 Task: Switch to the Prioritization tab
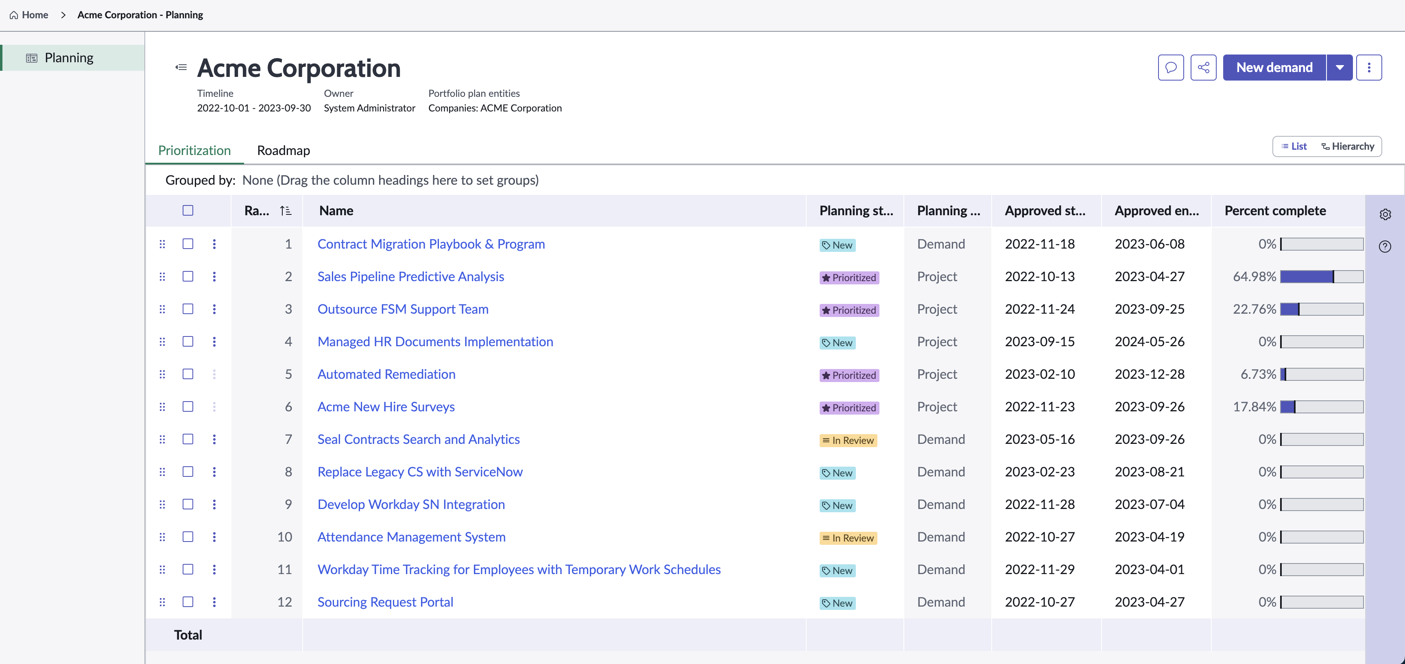(194, 151)
